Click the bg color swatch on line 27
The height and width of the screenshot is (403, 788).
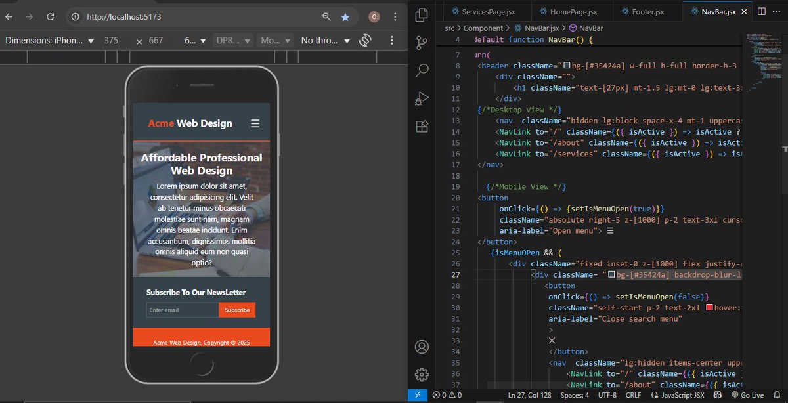tap(611, 274)
